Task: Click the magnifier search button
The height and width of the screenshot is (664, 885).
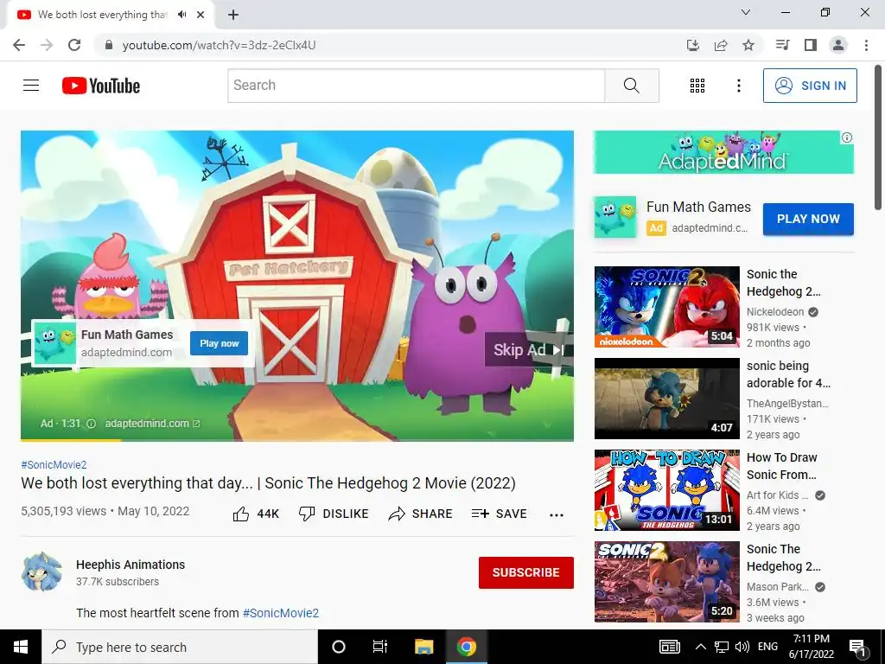Action: 632,86
